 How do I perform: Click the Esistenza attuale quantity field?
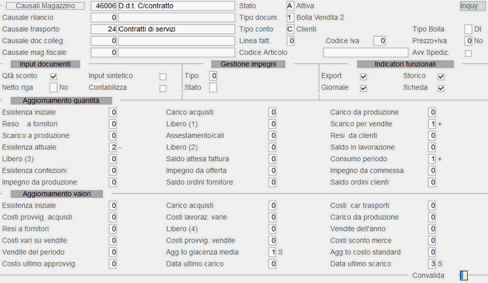coord(113,147)
